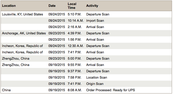Click the Location column header
The width and height of the screenshot is (173, 94).
(x=9, y=6)
